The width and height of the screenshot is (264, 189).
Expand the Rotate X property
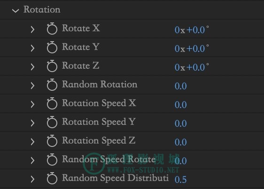[32, 29]
